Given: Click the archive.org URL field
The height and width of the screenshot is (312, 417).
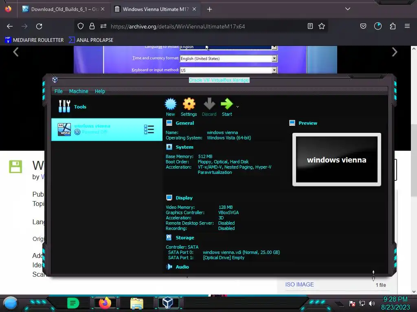Looking at the screenshot, I should (x=178, y=26).
